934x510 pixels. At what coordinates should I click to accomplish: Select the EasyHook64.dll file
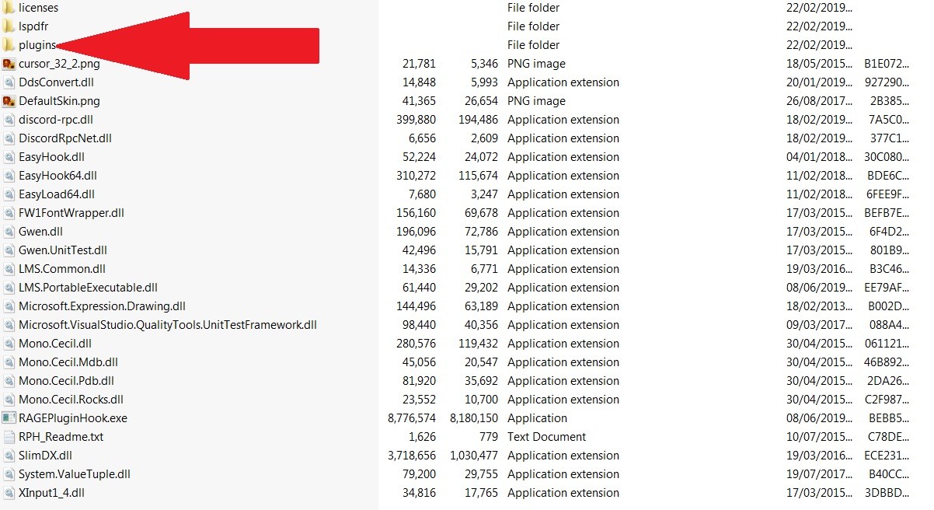pos(57,176)
